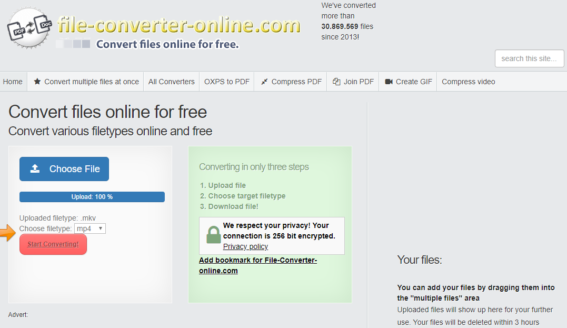Click the 2. Choose target filetype step
The height and width of the screenshot is (328, 567).
click(x=243, y=196)
